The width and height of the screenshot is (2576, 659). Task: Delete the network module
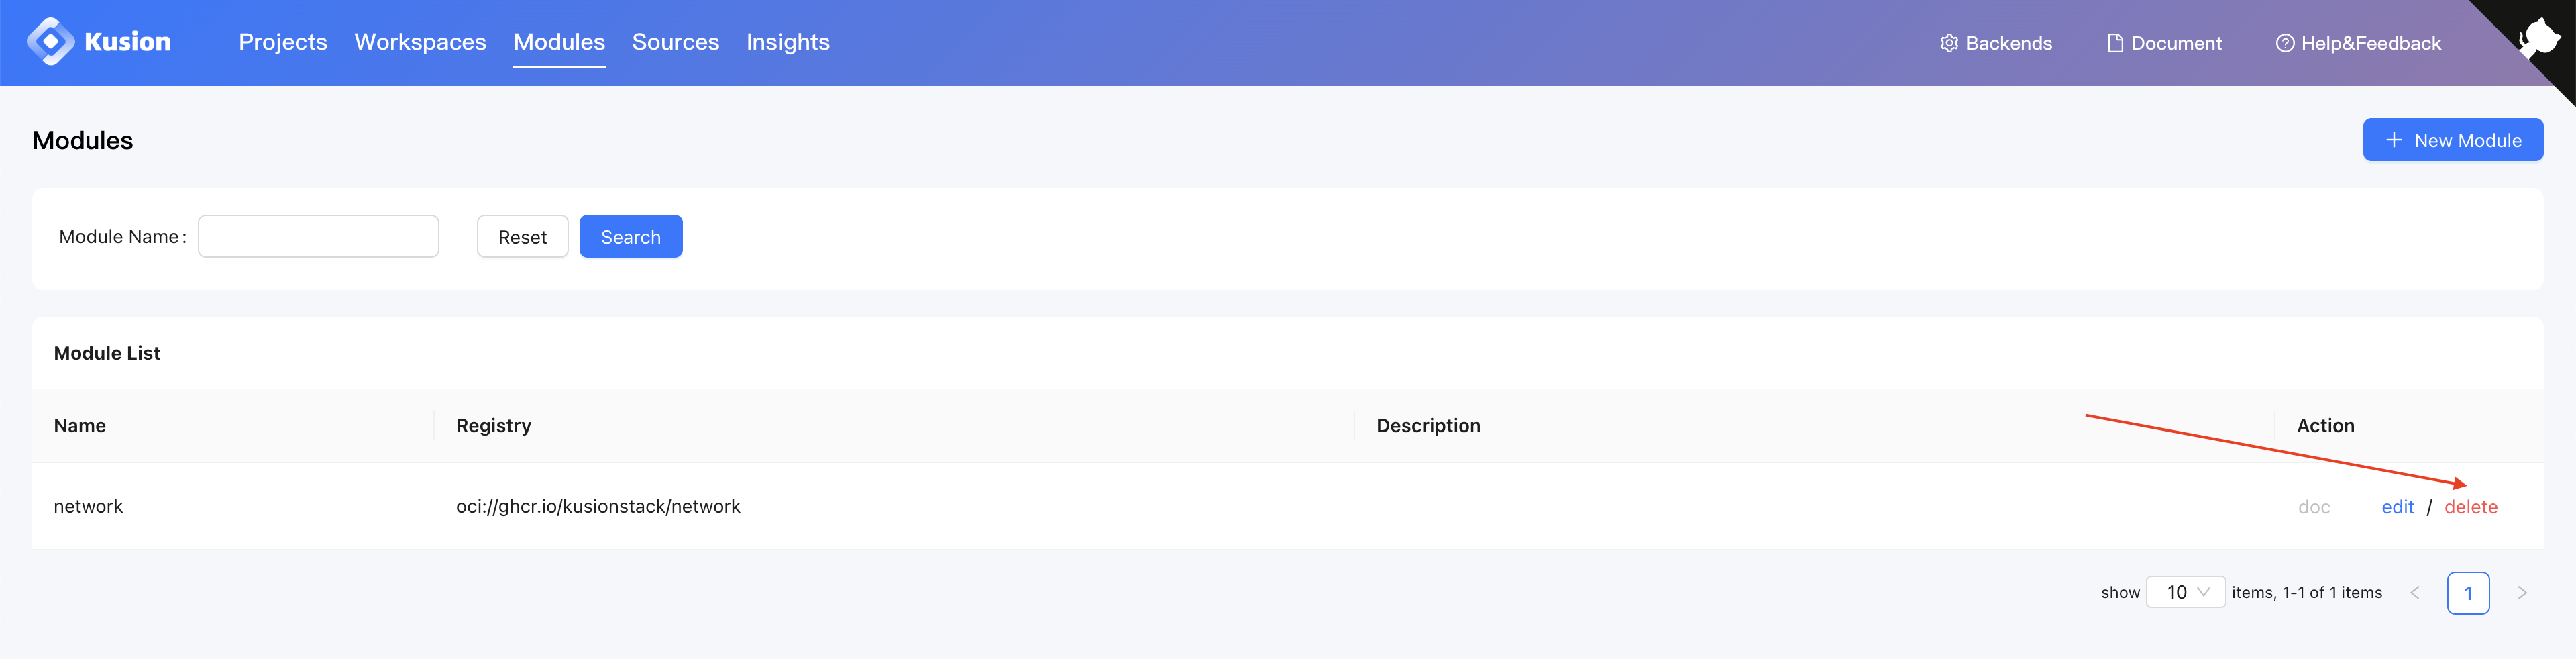(x=2470, y=507)
